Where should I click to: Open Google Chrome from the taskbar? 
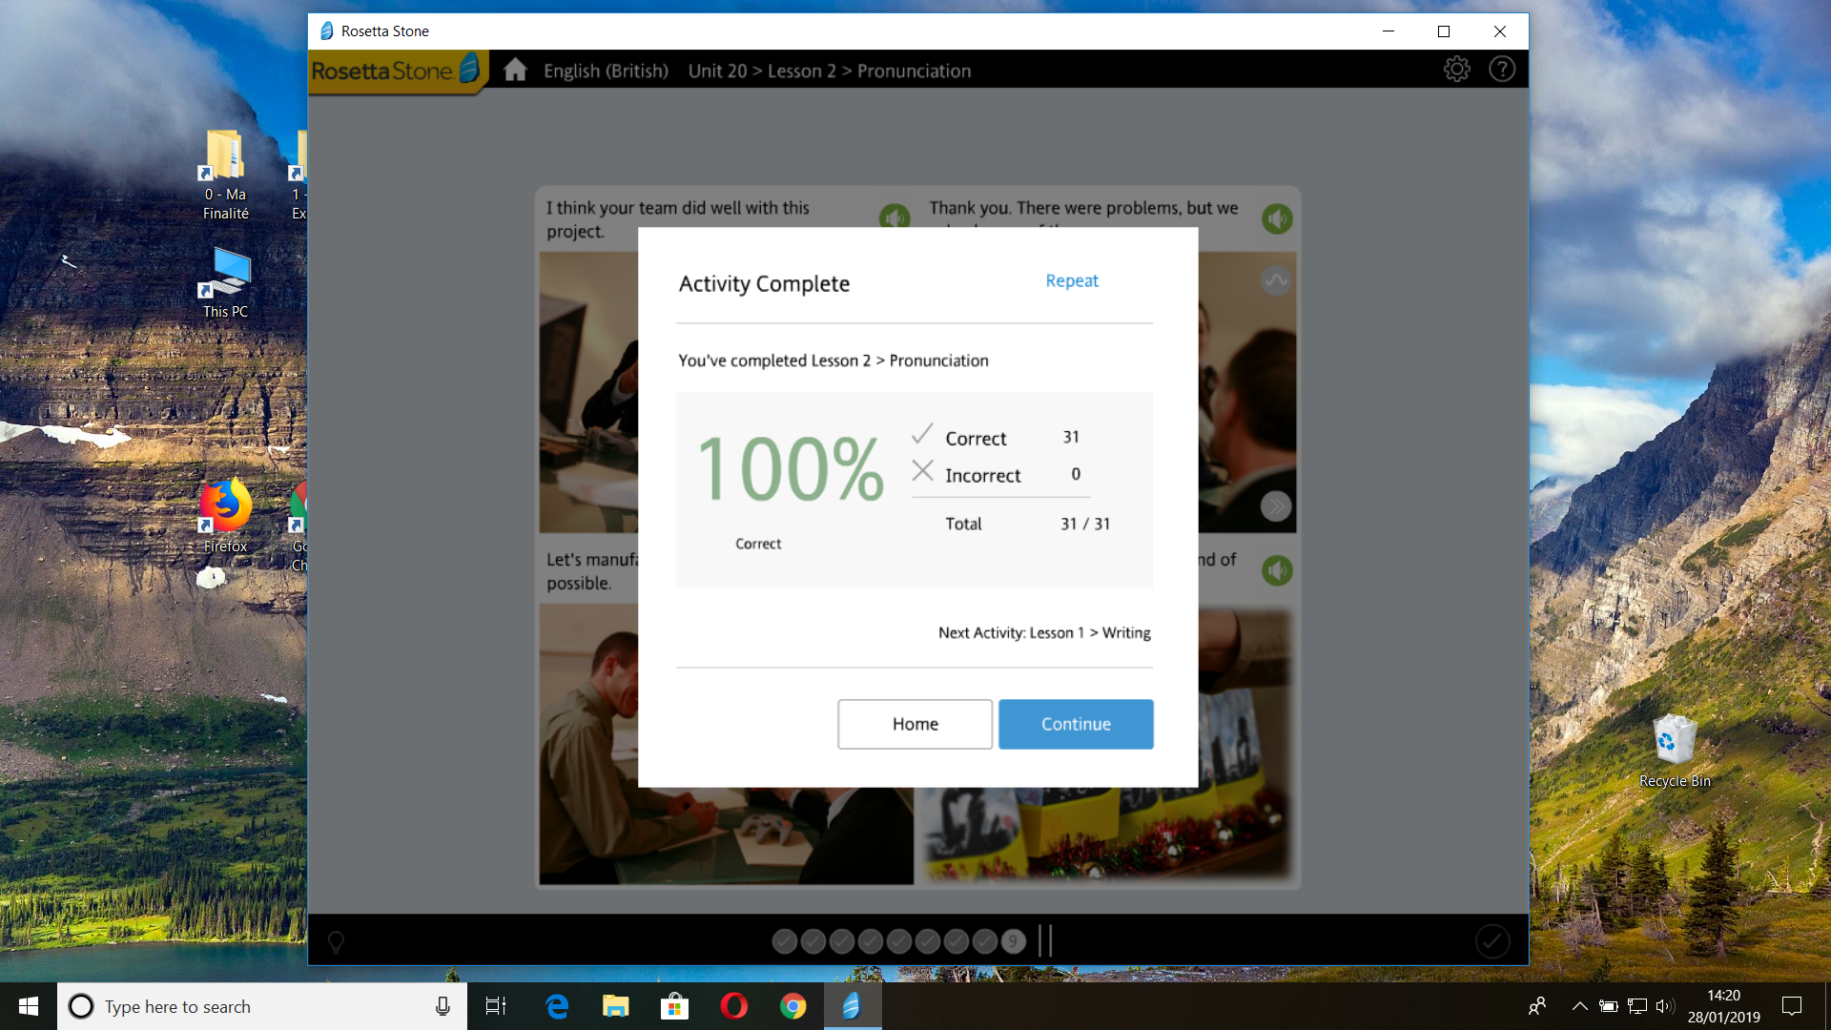tap(793, 1006)
